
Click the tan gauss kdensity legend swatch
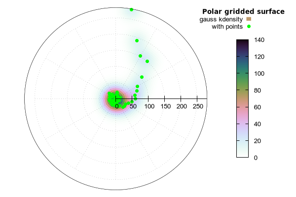[x=249, y=19]
